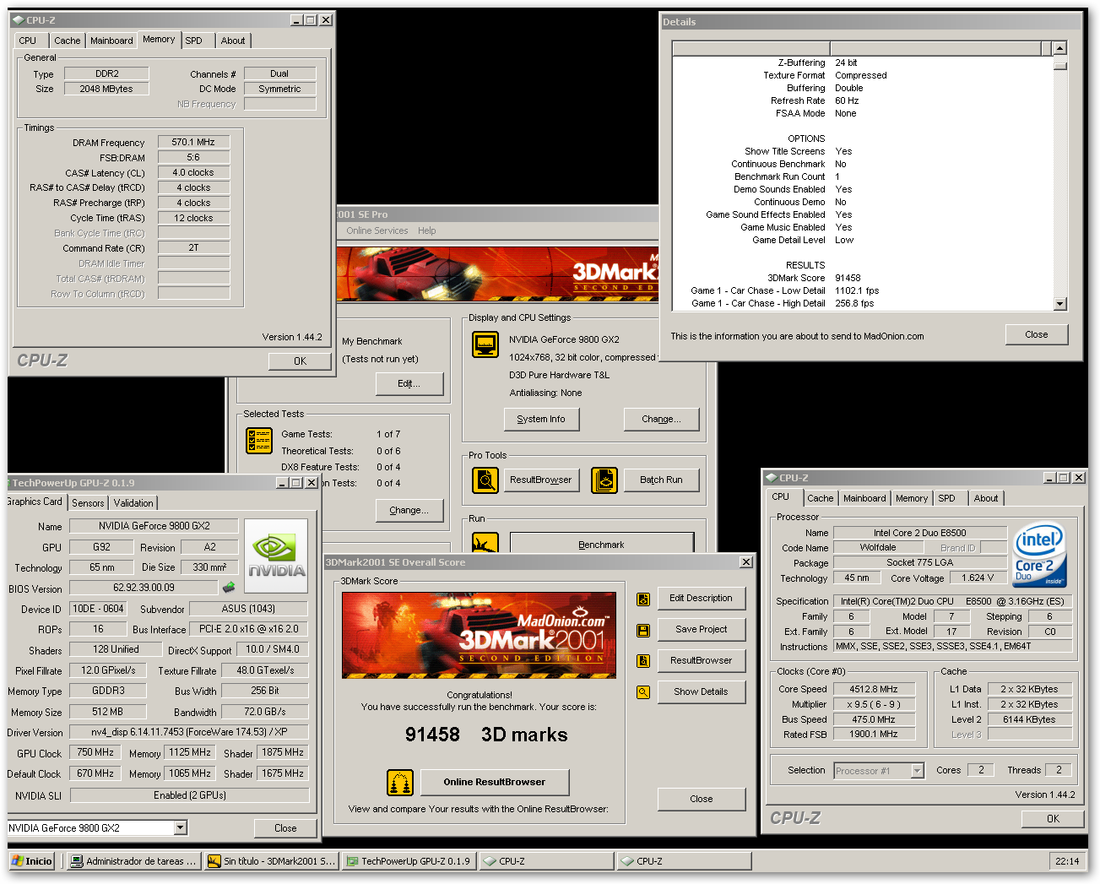
Task: Click OK in the CPU-Z Memory window
Action: click(x=300, y=361)
